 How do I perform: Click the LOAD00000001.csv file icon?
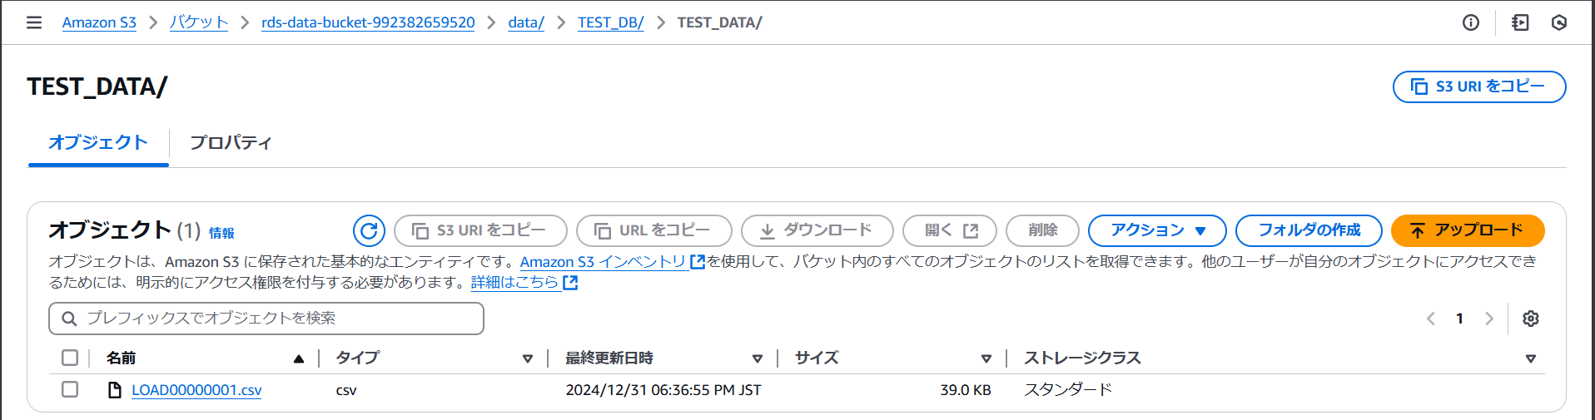[x=115, y=390]
